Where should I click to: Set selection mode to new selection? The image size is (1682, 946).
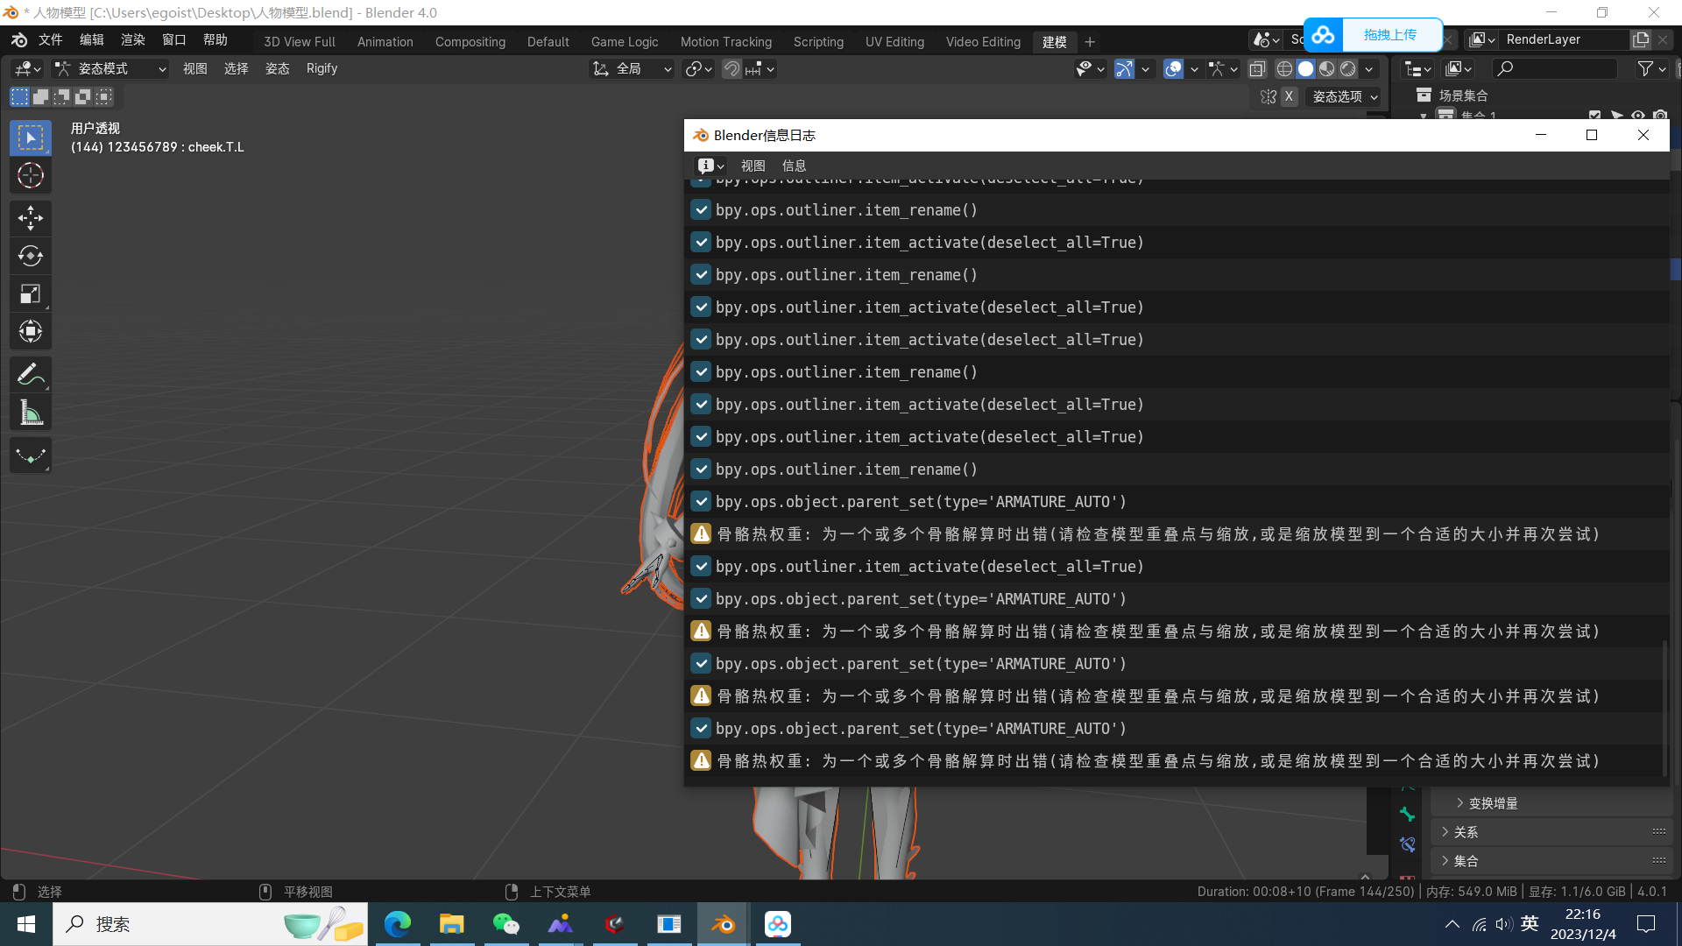19,96
